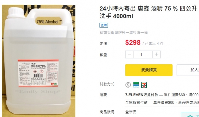This screenshot has width=199, height=117.
Task: Click the 全家取貨付款 shipping option row
Action: [x=162, y=102]
